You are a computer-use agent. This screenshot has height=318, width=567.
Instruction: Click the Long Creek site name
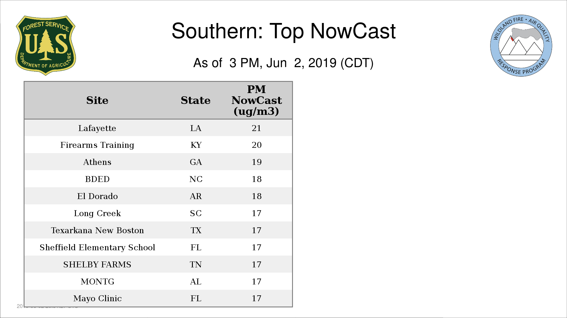[97, 213]
